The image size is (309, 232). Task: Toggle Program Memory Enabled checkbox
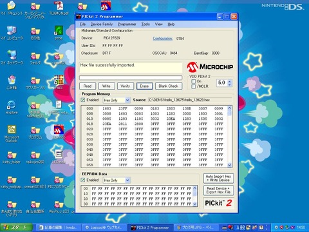pos(83,100)
